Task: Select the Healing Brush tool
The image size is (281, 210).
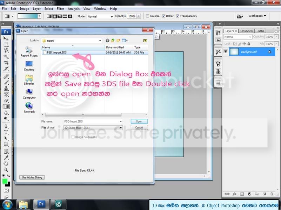Action: [6, 77]
